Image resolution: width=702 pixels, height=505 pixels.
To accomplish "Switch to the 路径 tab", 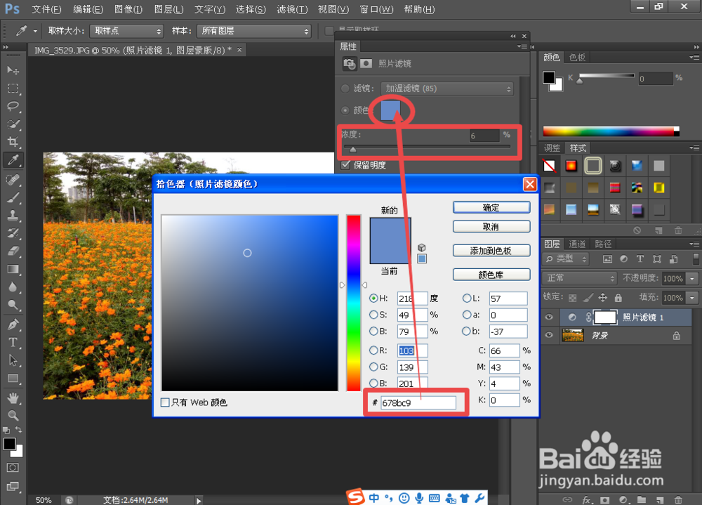I will [x=603, y=244].
